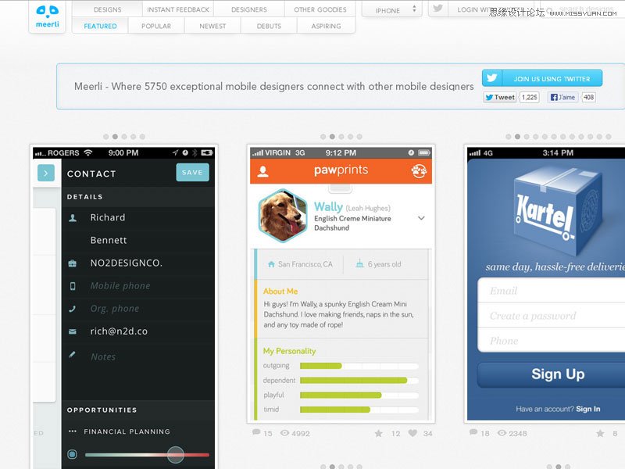Click the Kartel Phone field
Image resolution: width=625 pixels, height=469 pixels.
coord(552,340)
